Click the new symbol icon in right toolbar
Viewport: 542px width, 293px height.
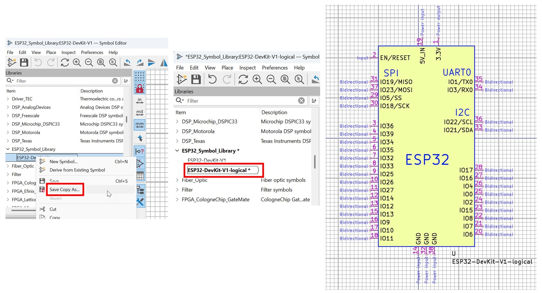click(x=182, y=79)
